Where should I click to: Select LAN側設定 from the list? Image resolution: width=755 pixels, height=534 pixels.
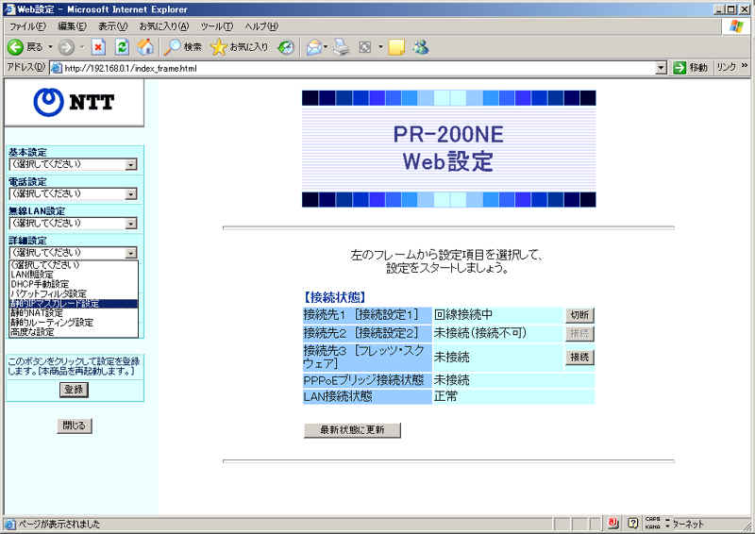(x=74, y=275)
